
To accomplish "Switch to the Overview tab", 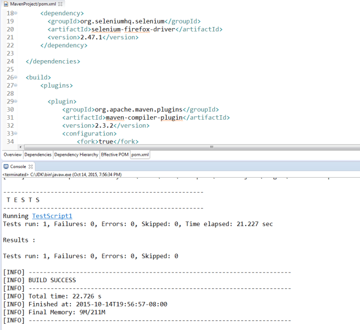I will tap(12, 155).
